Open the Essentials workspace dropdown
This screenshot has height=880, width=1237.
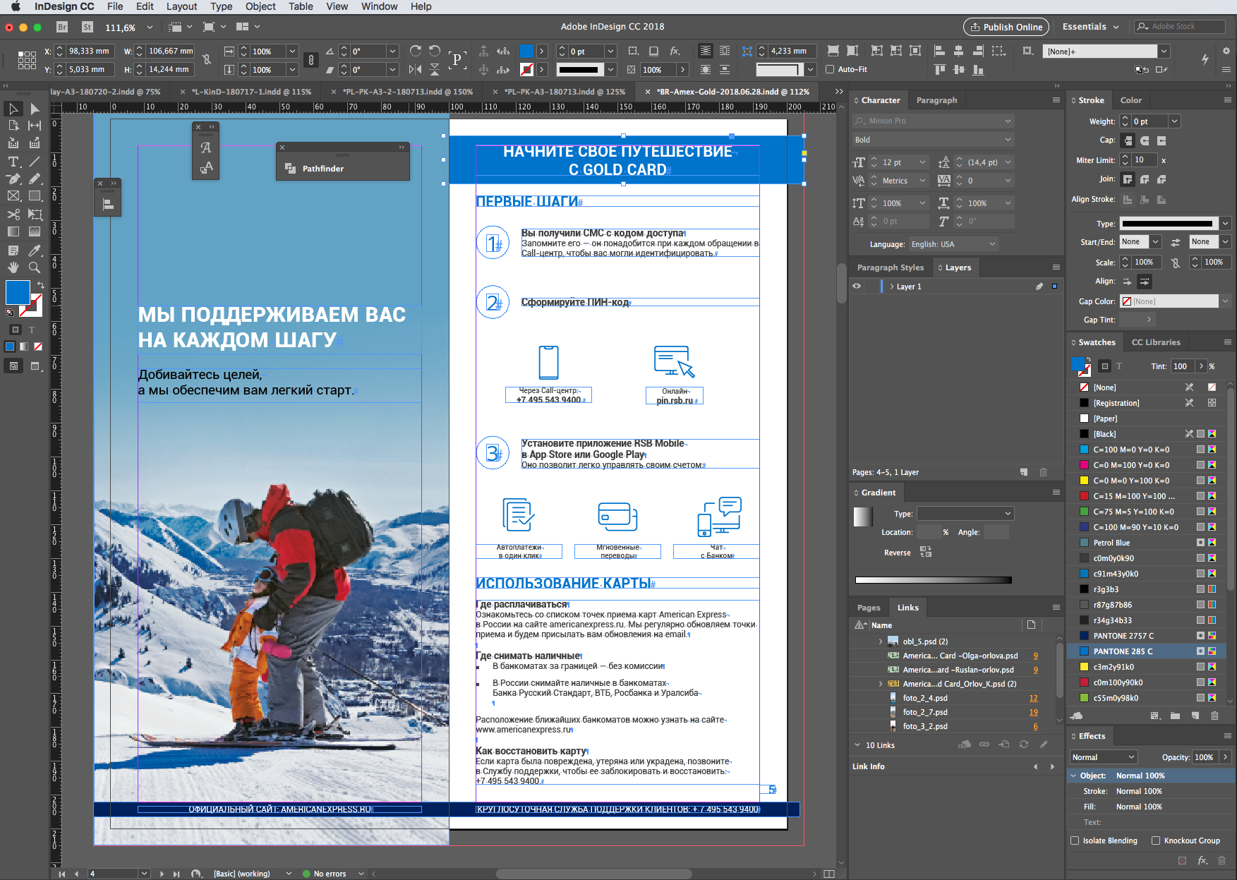click(x=1091, y=27)
